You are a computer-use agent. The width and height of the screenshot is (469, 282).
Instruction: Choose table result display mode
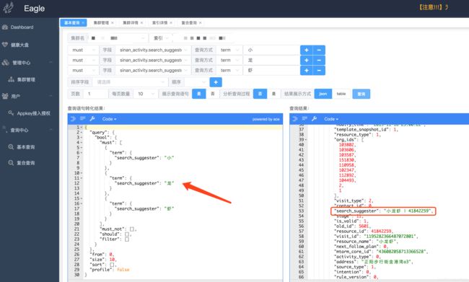341,94
